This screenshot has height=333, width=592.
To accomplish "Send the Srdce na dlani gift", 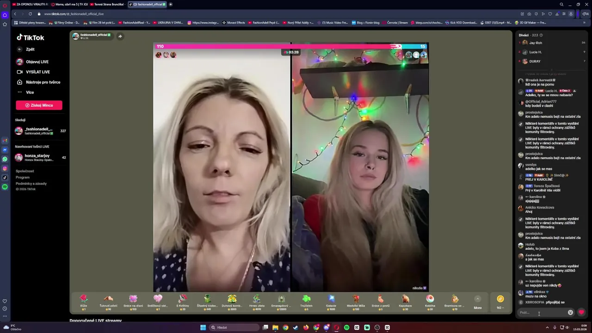I will pos(133,302).
